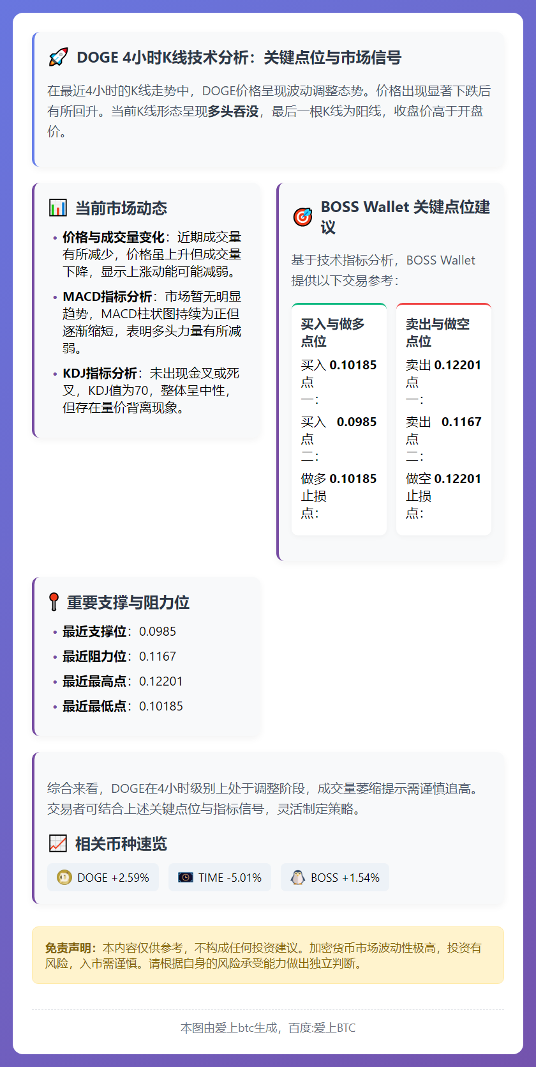Click buy point two value 0.0985
This screenshot has height=1067, width=536.
(x=357, y=422)
